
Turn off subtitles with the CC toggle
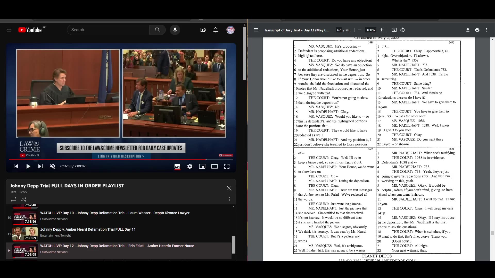click(x=177, y=166)
